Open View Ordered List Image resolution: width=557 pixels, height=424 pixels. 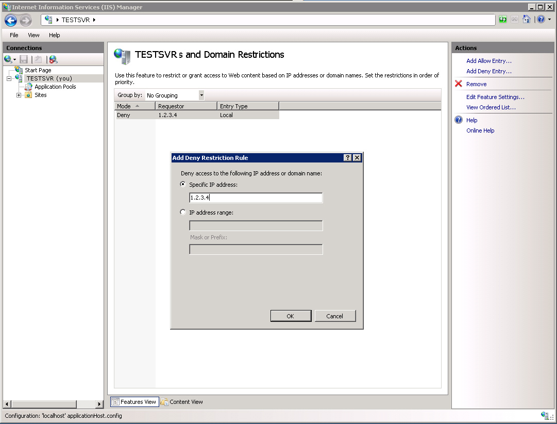coord(491,107)
